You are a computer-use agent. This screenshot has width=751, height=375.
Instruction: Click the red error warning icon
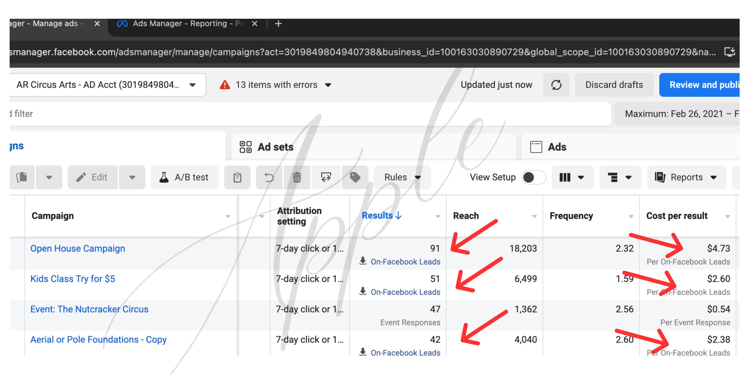tap(225, 85)
